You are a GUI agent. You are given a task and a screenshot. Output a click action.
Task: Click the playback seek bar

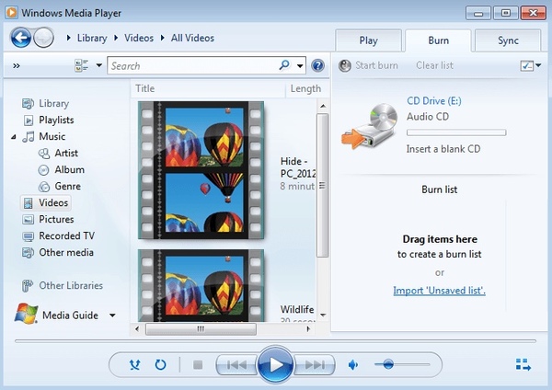pos(276,341)
